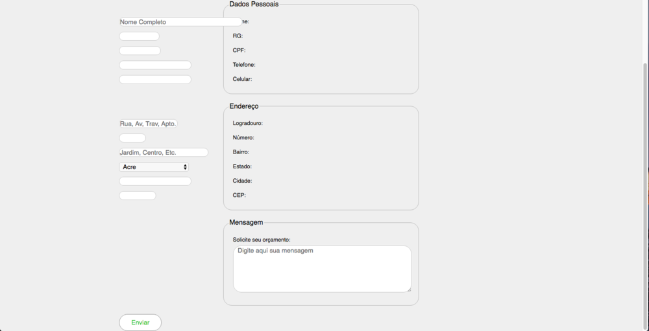This screenshot has height=331, width=649.
Task: Click the input field aligned with Cidade
Action: tap(155, 181)
